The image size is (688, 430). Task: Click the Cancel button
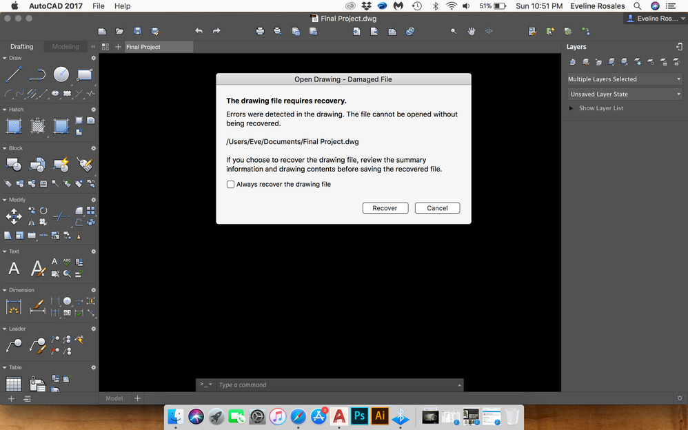(438, 208)
